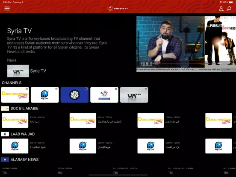This screenshot has width=236, height=177.
Task: Open info icon on fourth channel card
Action: 116,89
